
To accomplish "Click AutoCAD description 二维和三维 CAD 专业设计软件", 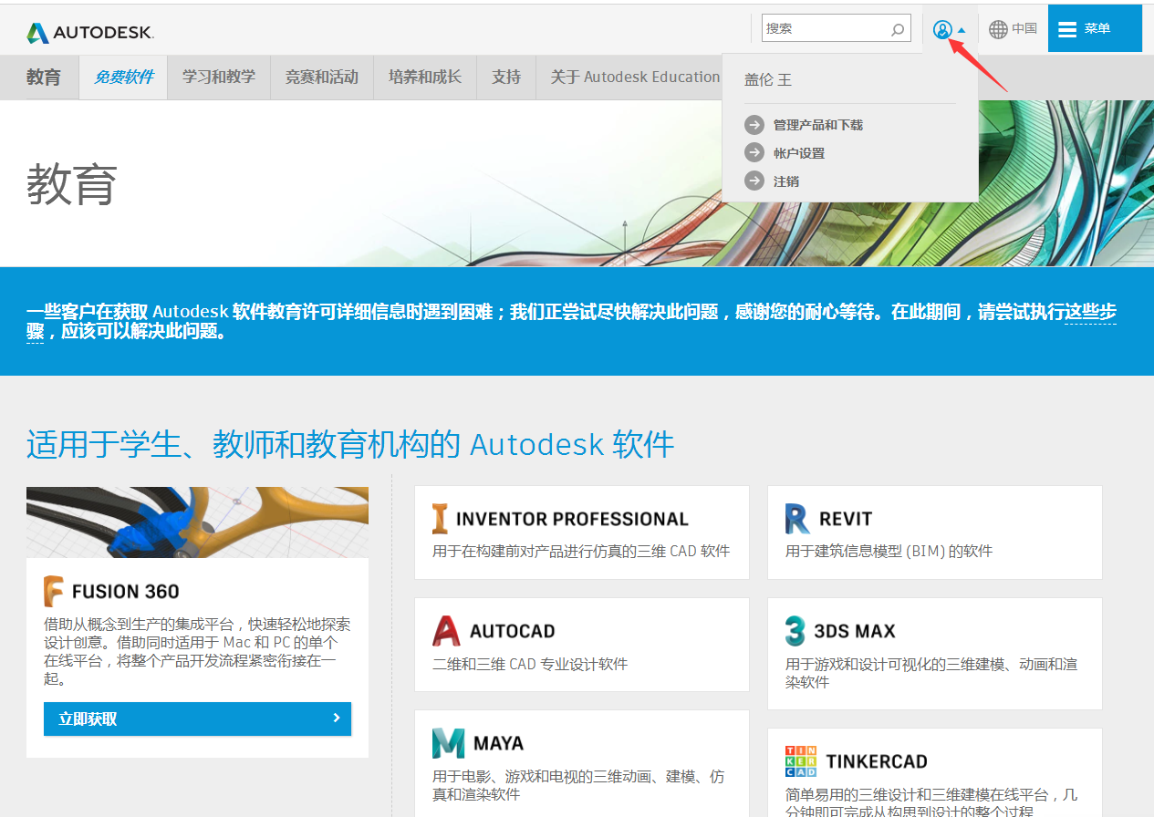I will click(530, 664).
